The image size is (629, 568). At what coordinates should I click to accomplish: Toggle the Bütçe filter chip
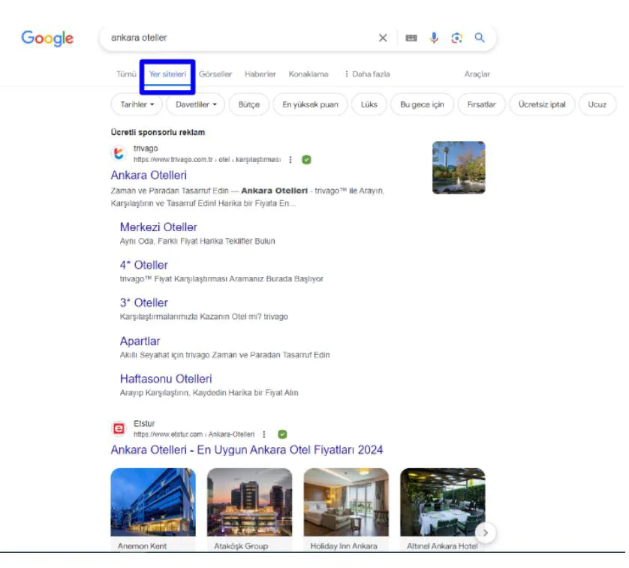tap(248, 104)
